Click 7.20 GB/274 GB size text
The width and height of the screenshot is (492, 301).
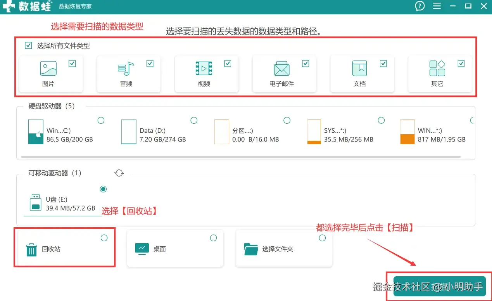163,139
